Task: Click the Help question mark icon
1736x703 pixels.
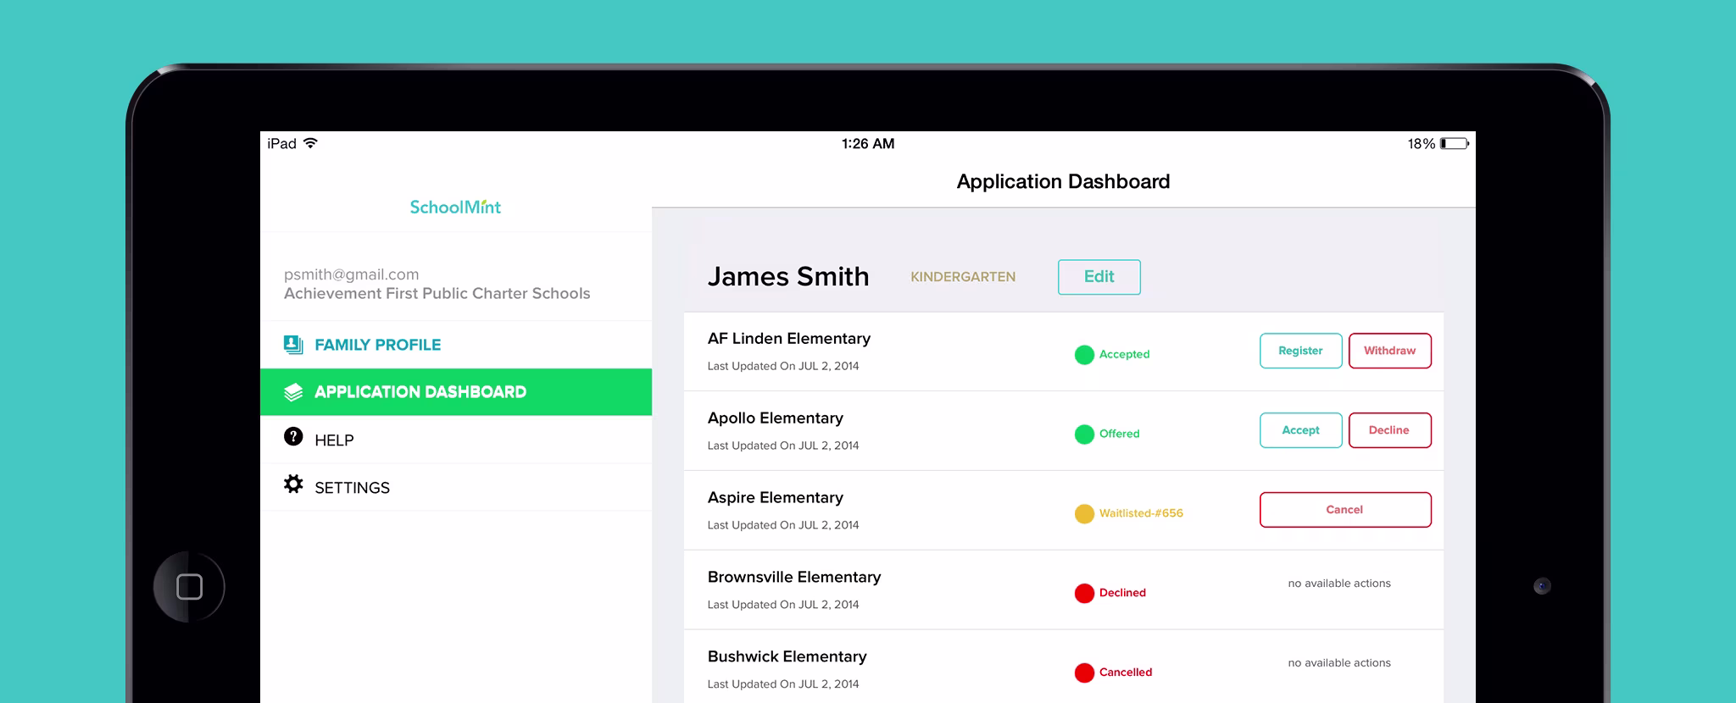Action: click(x=293, y=436)
